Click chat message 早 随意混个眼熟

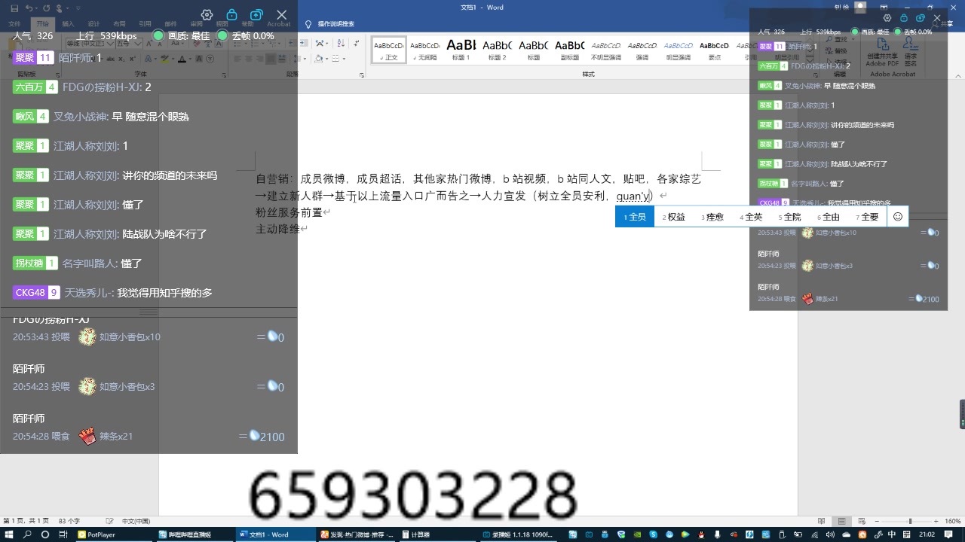coord(150,117)
